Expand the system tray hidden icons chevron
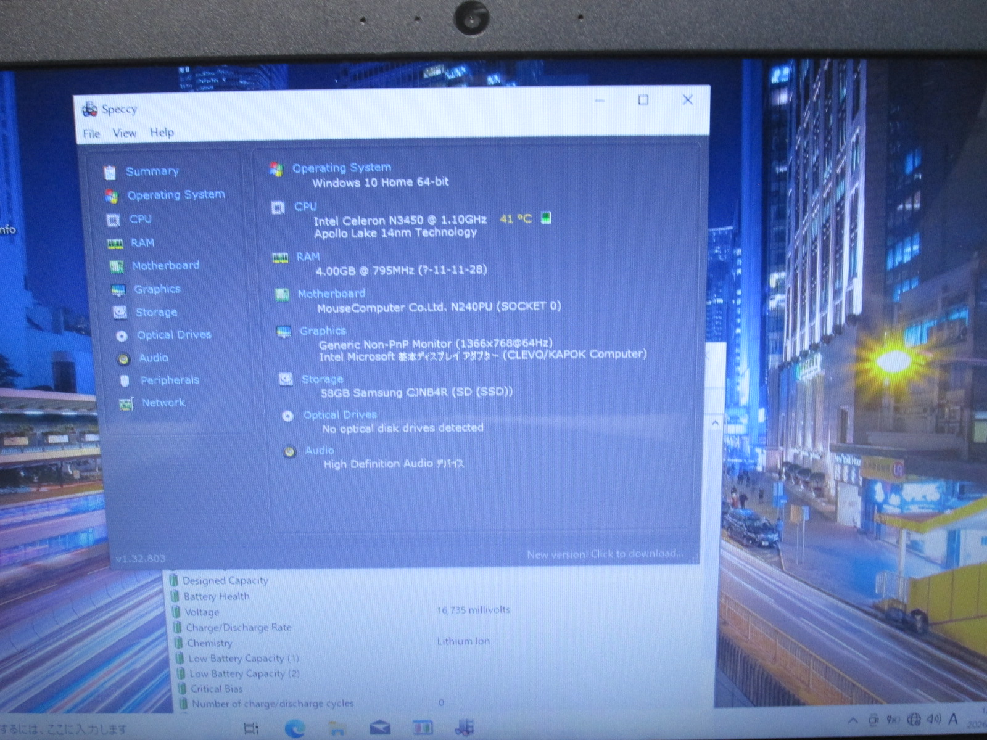The height and width of the screenshot is (740, 987). (853, 720)
